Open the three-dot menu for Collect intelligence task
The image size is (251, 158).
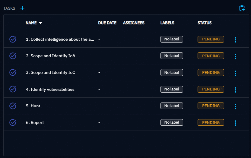tap(235, 39)
